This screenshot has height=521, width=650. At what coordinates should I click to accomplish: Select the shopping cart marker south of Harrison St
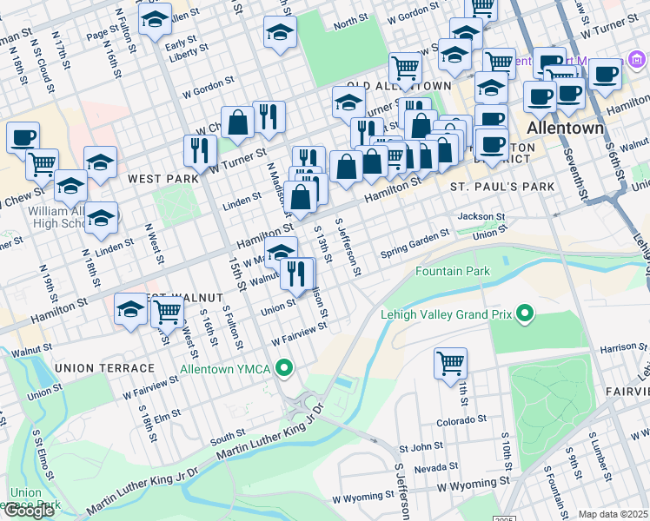coord(450,363)
